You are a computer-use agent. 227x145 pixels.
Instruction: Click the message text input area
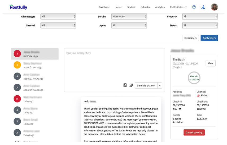113,65
